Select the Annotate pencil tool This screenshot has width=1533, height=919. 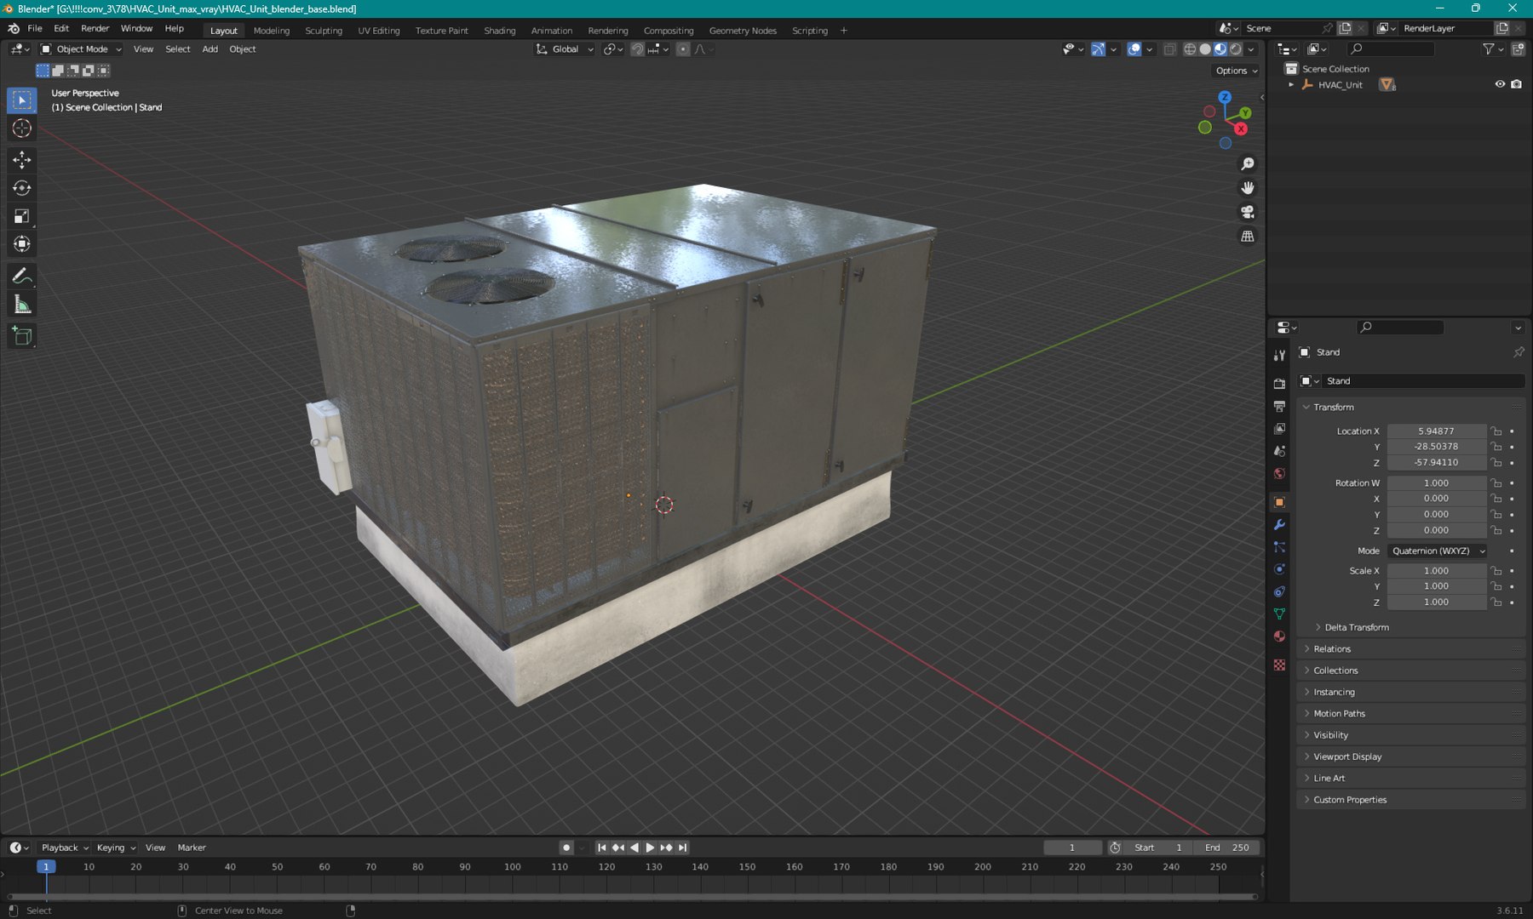click(22, 277)
